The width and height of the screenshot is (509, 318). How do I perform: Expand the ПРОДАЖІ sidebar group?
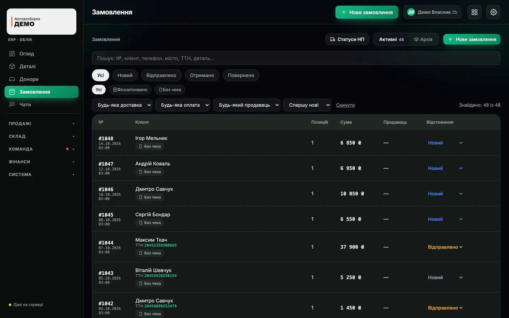(x=41, y=124)
